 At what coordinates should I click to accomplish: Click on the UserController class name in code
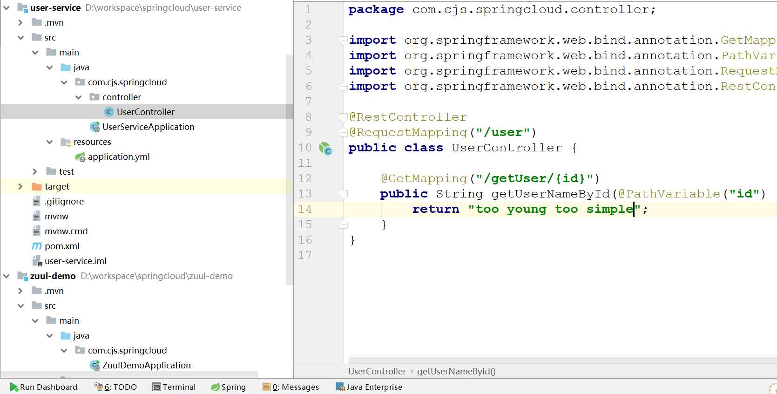point(507,148)
